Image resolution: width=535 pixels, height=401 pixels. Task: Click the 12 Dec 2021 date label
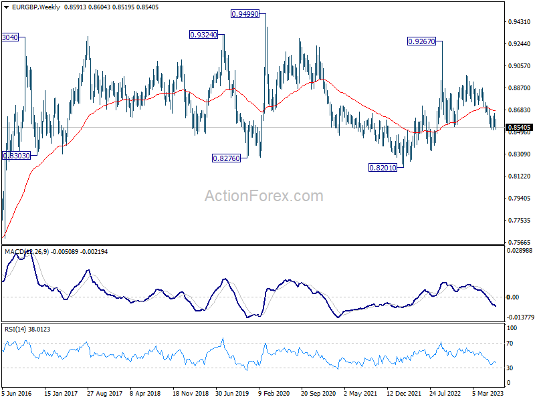[x=404, y=393]
